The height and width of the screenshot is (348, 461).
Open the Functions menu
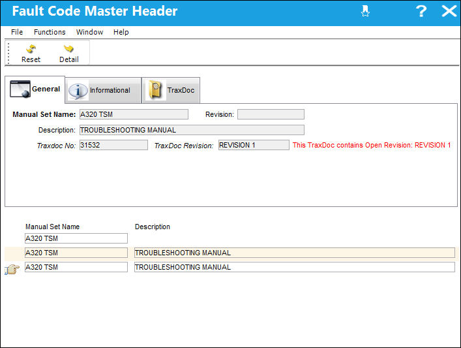(50, 32)
